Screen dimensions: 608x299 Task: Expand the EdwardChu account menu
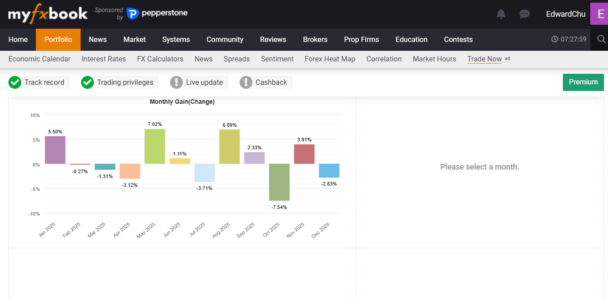[565, 14]
